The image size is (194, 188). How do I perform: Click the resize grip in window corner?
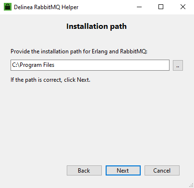191,185
